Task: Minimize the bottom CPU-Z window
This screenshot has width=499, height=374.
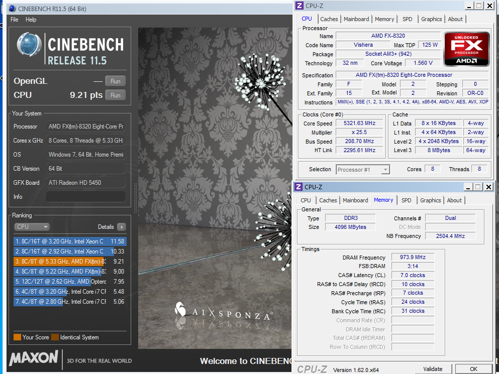Action: [468, 187]
